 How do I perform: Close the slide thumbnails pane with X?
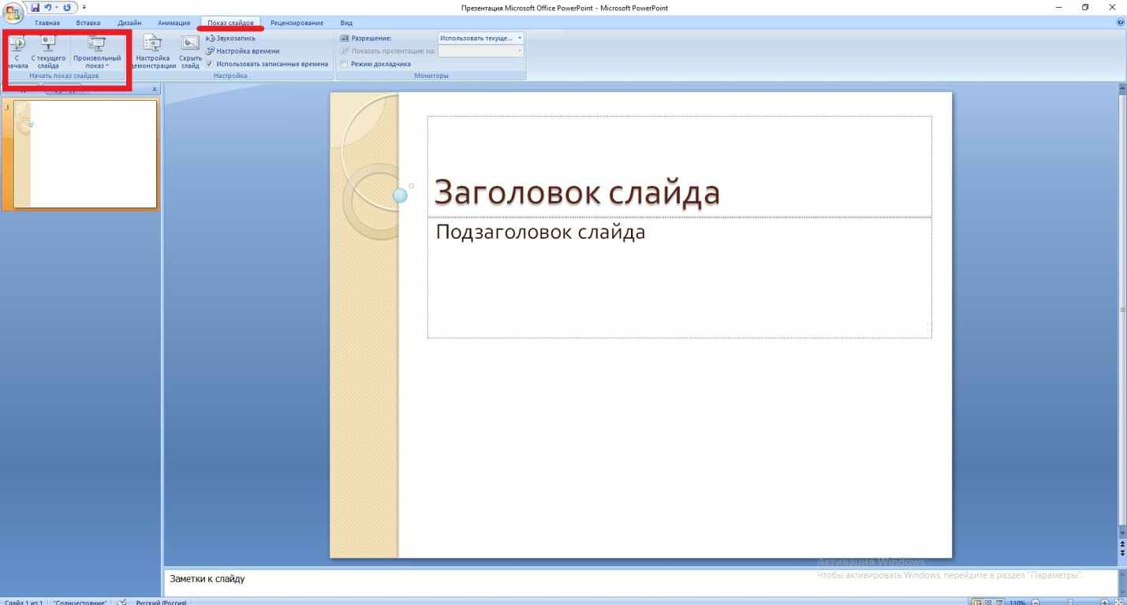click(x=155, y=89)
